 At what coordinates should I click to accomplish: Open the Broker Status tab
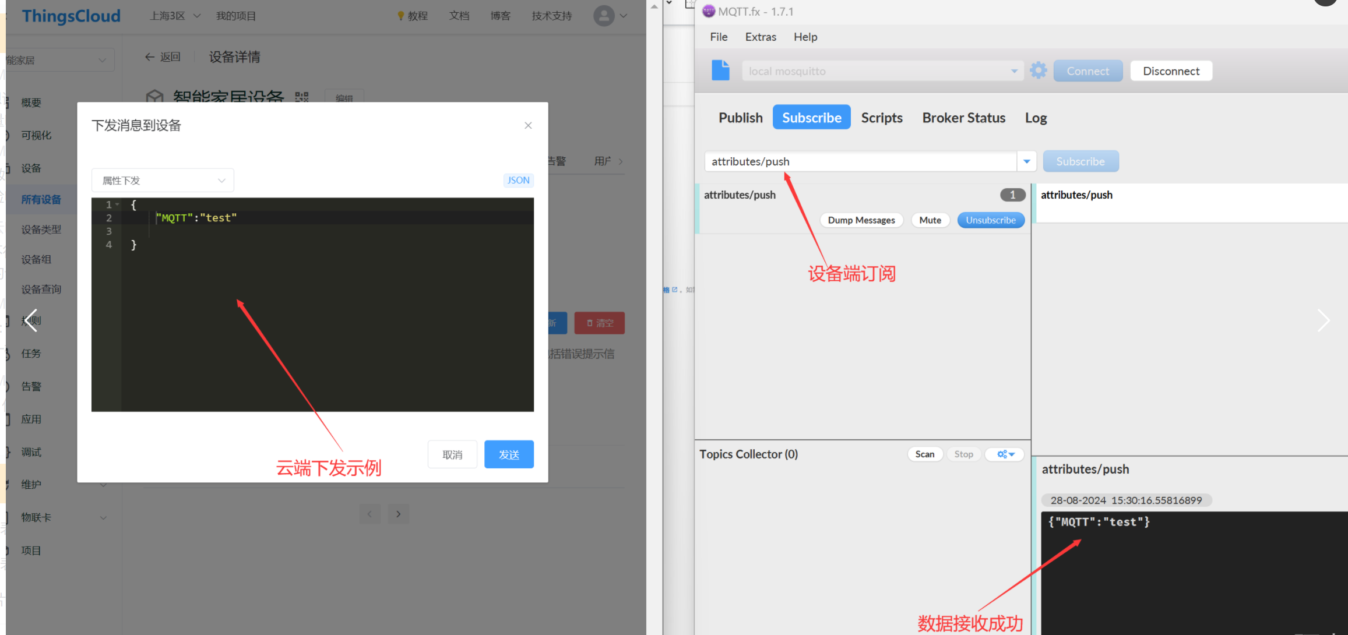963,118
